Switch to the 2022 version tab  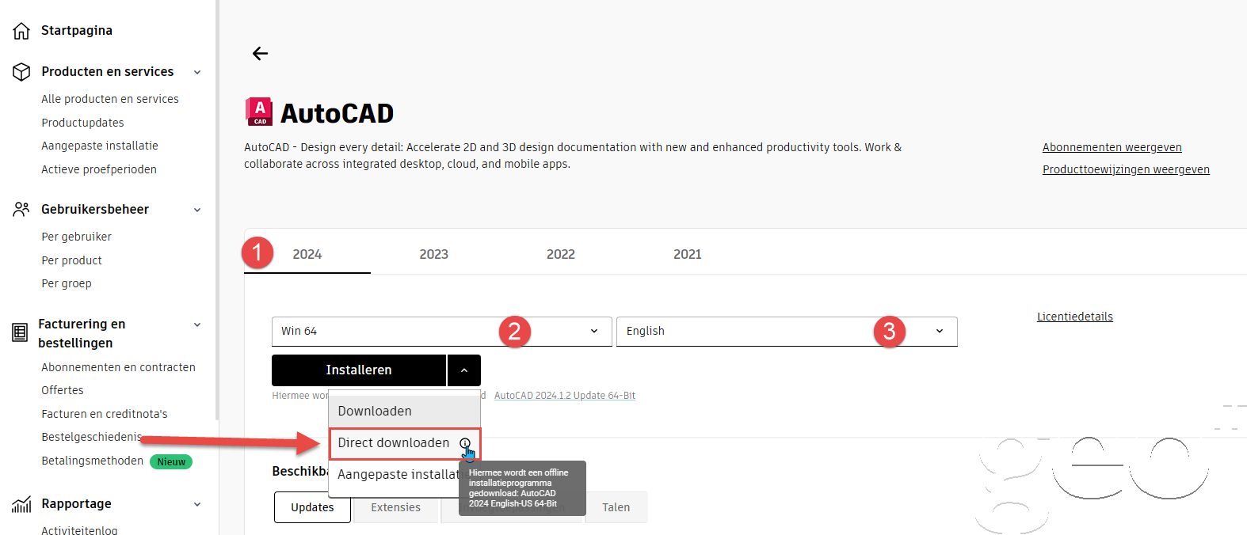tap(561, 254)
